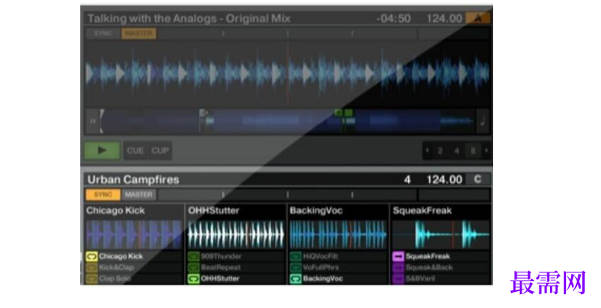
Task: Select the Clap Solo sample name
Action: pos(114,279)
